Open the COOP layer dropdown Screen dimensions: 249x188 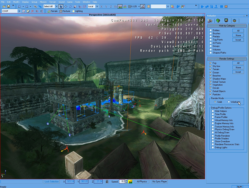(19, 11)
